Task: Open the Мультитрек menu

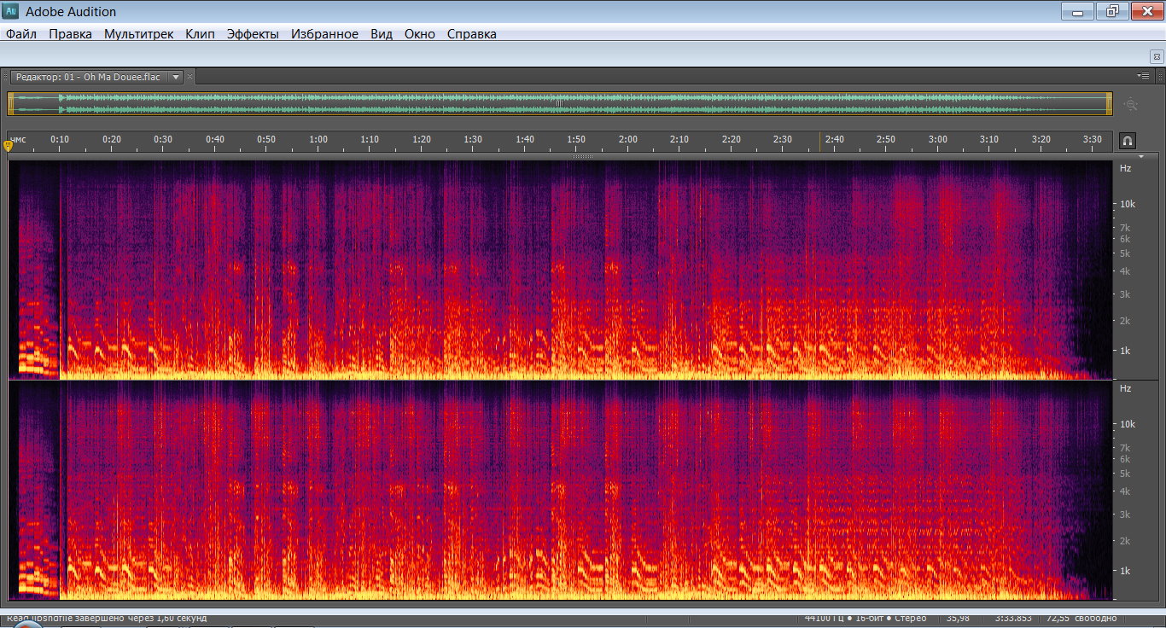Action: click(138, 34)
